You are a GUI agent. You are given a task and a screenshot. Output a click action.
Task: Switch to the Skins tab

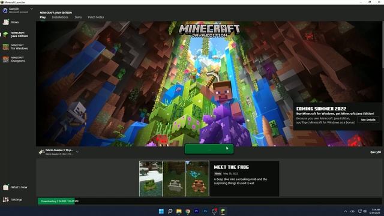[78, 17]
